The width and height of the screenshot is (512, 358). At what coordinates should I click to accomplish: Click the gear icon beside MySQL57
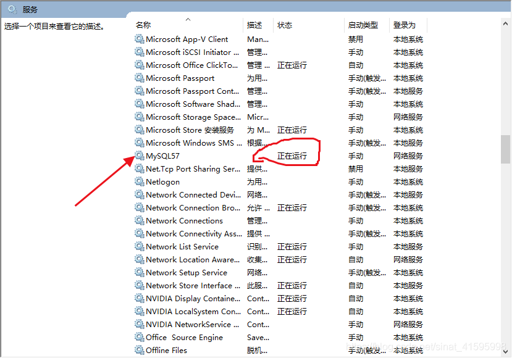click(x=140, y=156)
